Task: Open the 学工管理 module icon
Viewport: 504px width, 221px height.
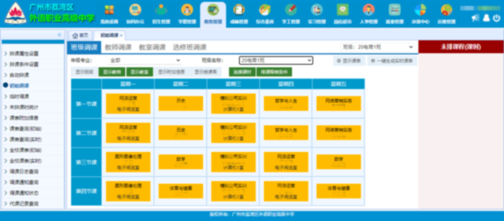Action: (x=291, y=10)
